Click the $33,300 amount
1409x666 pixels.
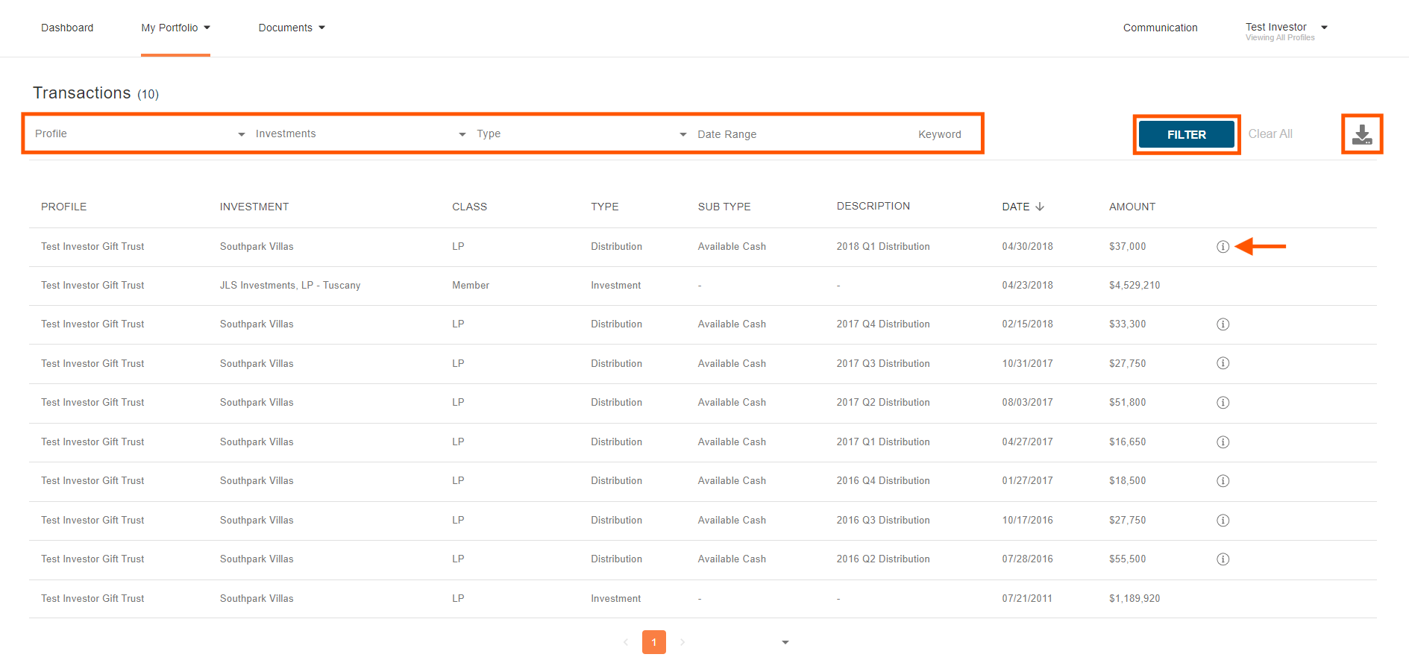pyautogui.click(x=1127, y=324)
